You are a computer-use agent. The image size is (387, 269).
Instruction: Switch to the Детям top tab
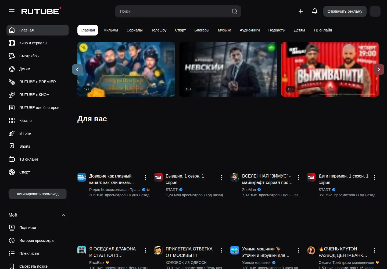[x=299, y=30]
